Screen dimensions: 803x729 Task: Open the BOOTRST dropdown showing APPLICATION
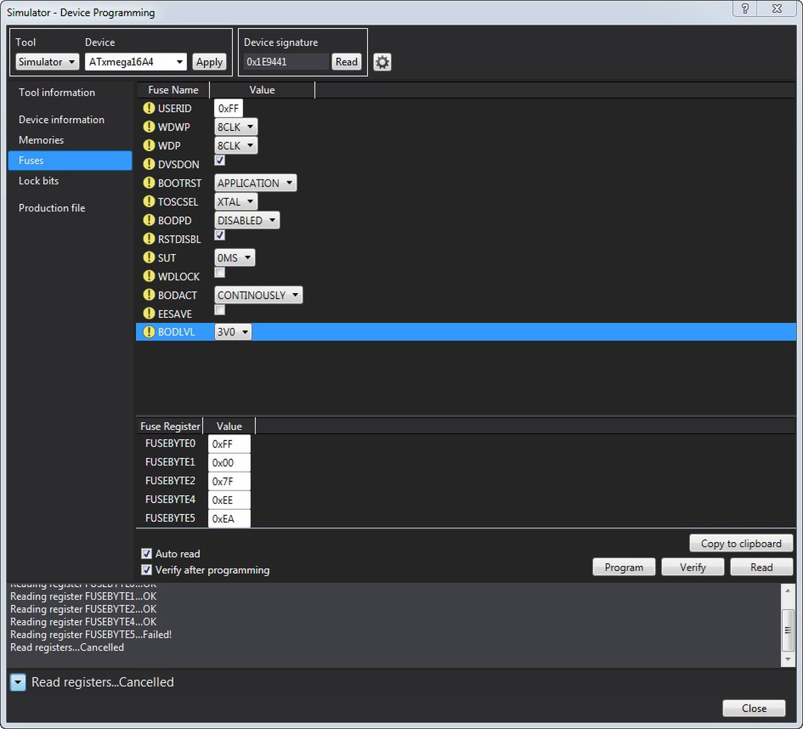pyautogui.click(x=255, y=183)
